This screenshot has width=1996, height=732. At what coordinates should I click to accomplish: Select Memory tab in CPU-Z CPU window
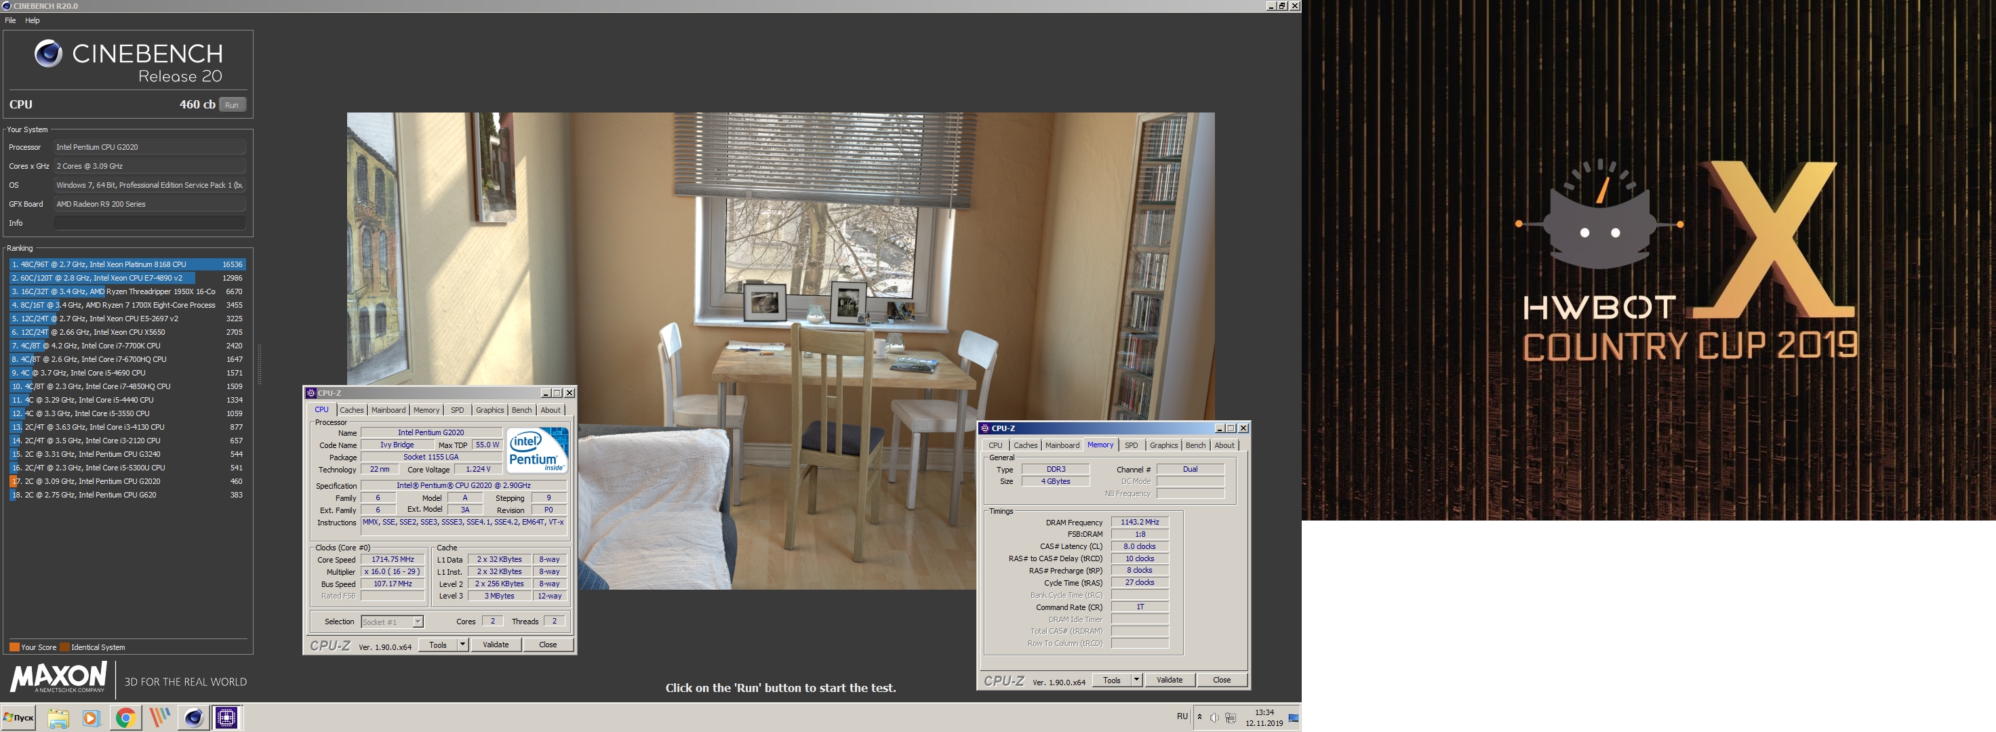(x=426, y=410)
